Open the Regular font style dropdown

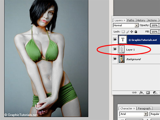pyautogui.click(x=155, y=114)
